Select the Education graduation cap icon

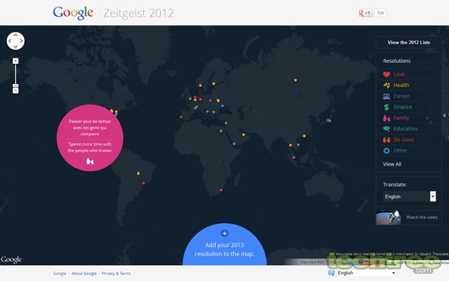386,129
